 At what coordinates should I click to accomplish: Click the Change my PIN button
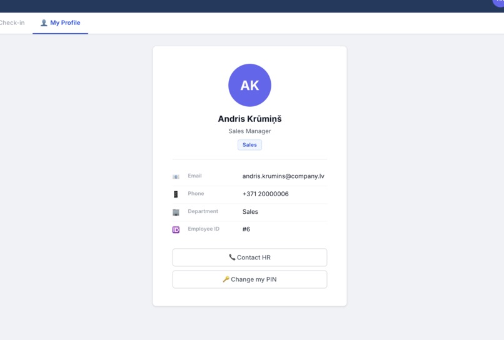249,279
